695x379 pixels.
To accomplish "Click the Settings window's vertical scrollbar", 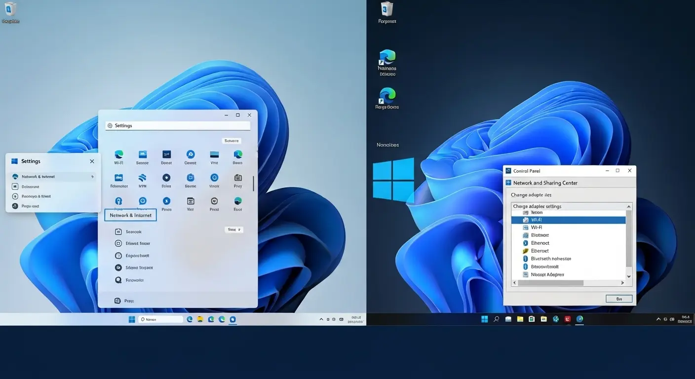I will (253, 184).
